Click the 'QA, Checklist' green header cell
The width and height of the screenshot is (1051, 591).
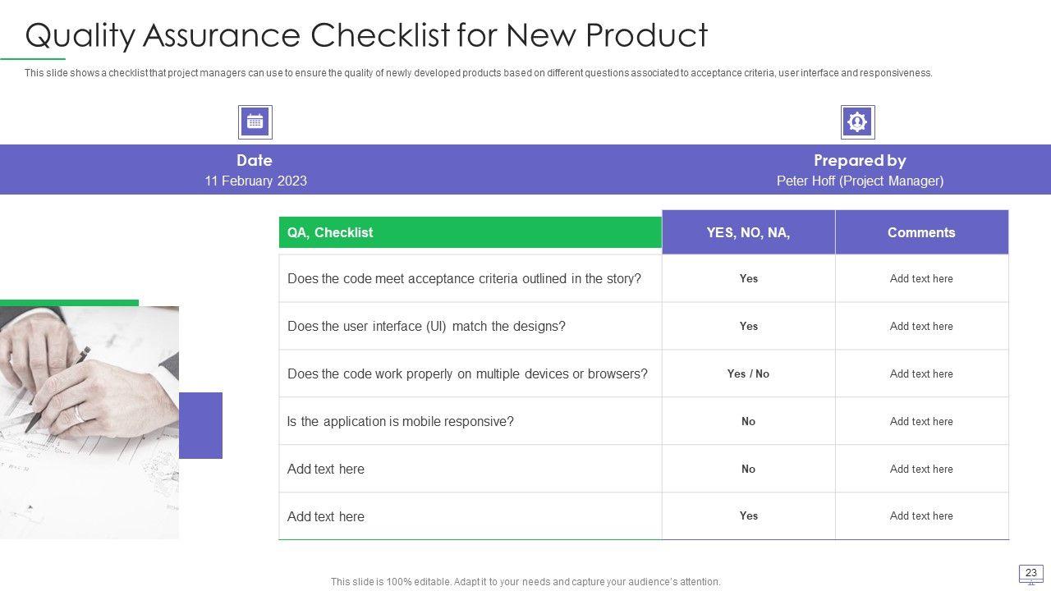[470, 232]
